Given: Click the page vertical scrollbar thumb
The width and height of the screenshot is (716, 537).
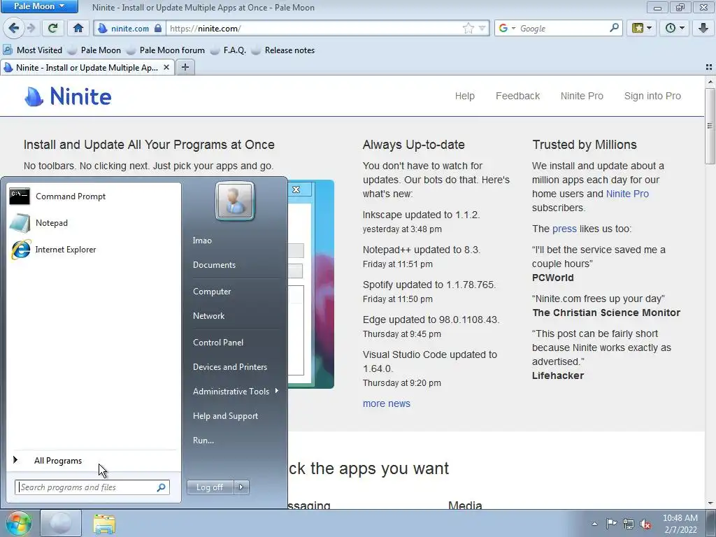Looking at the screenshot, I should [710, 126].
